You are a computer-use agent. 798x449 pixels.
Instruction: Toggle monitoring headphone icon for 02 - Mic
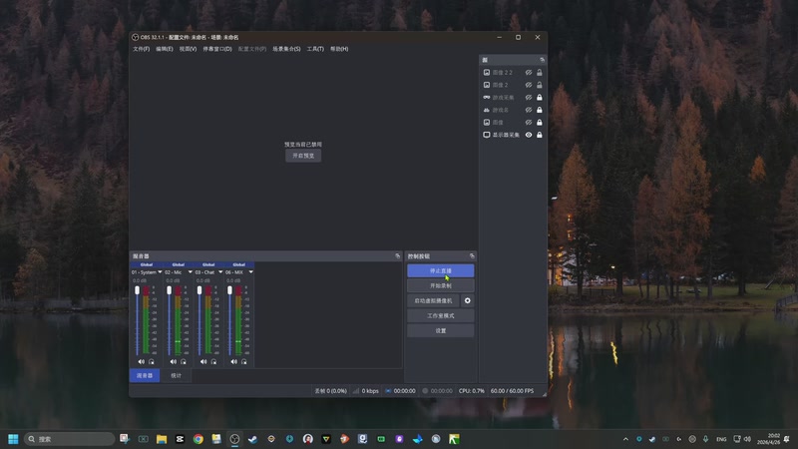click(x=184, y=362)
